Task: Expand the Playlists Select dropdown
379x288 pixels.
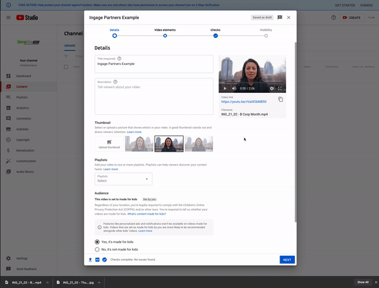Action: pyautogui.click(x=124, y=179)
